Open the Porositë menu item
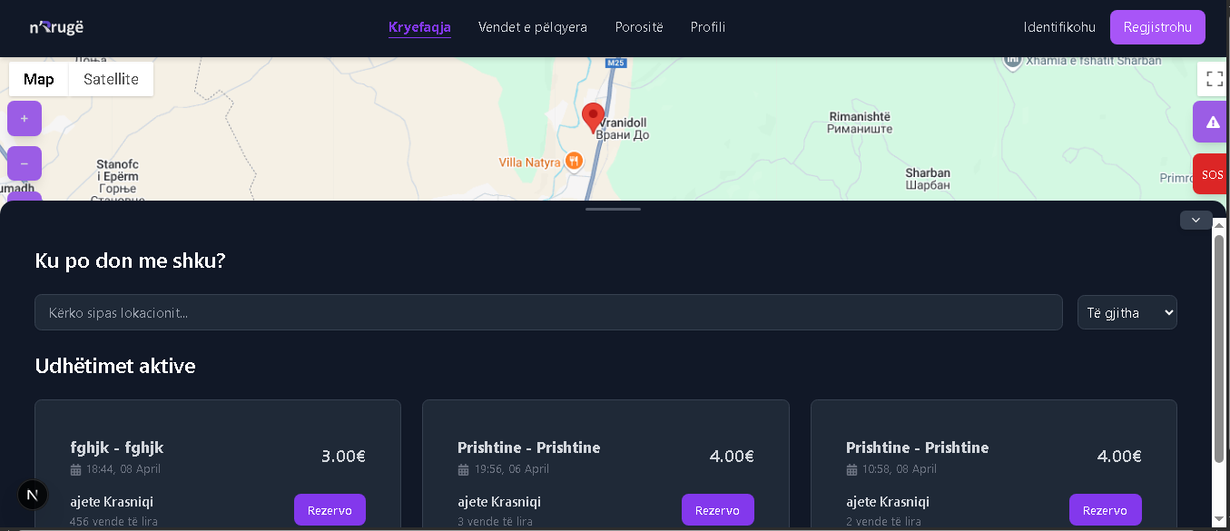 (639, 27)
